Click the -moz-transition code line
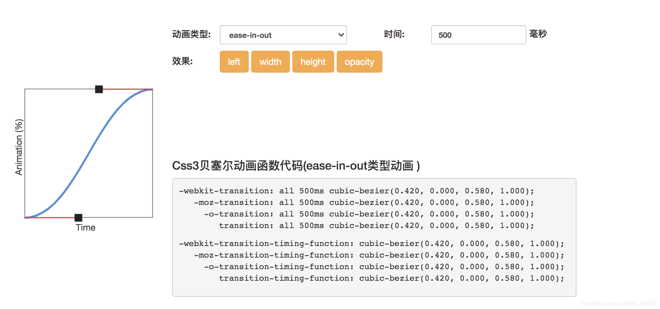This screenshot has height=309, width=660. point(364,202)
